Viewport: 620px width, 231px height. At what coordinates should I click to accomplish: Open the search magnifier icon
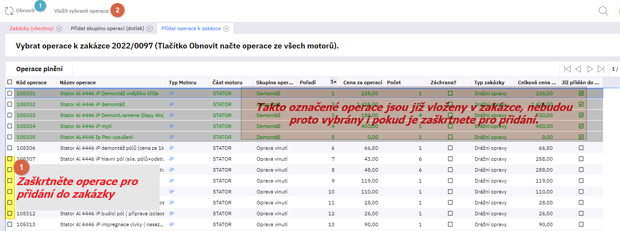[603, 11]
